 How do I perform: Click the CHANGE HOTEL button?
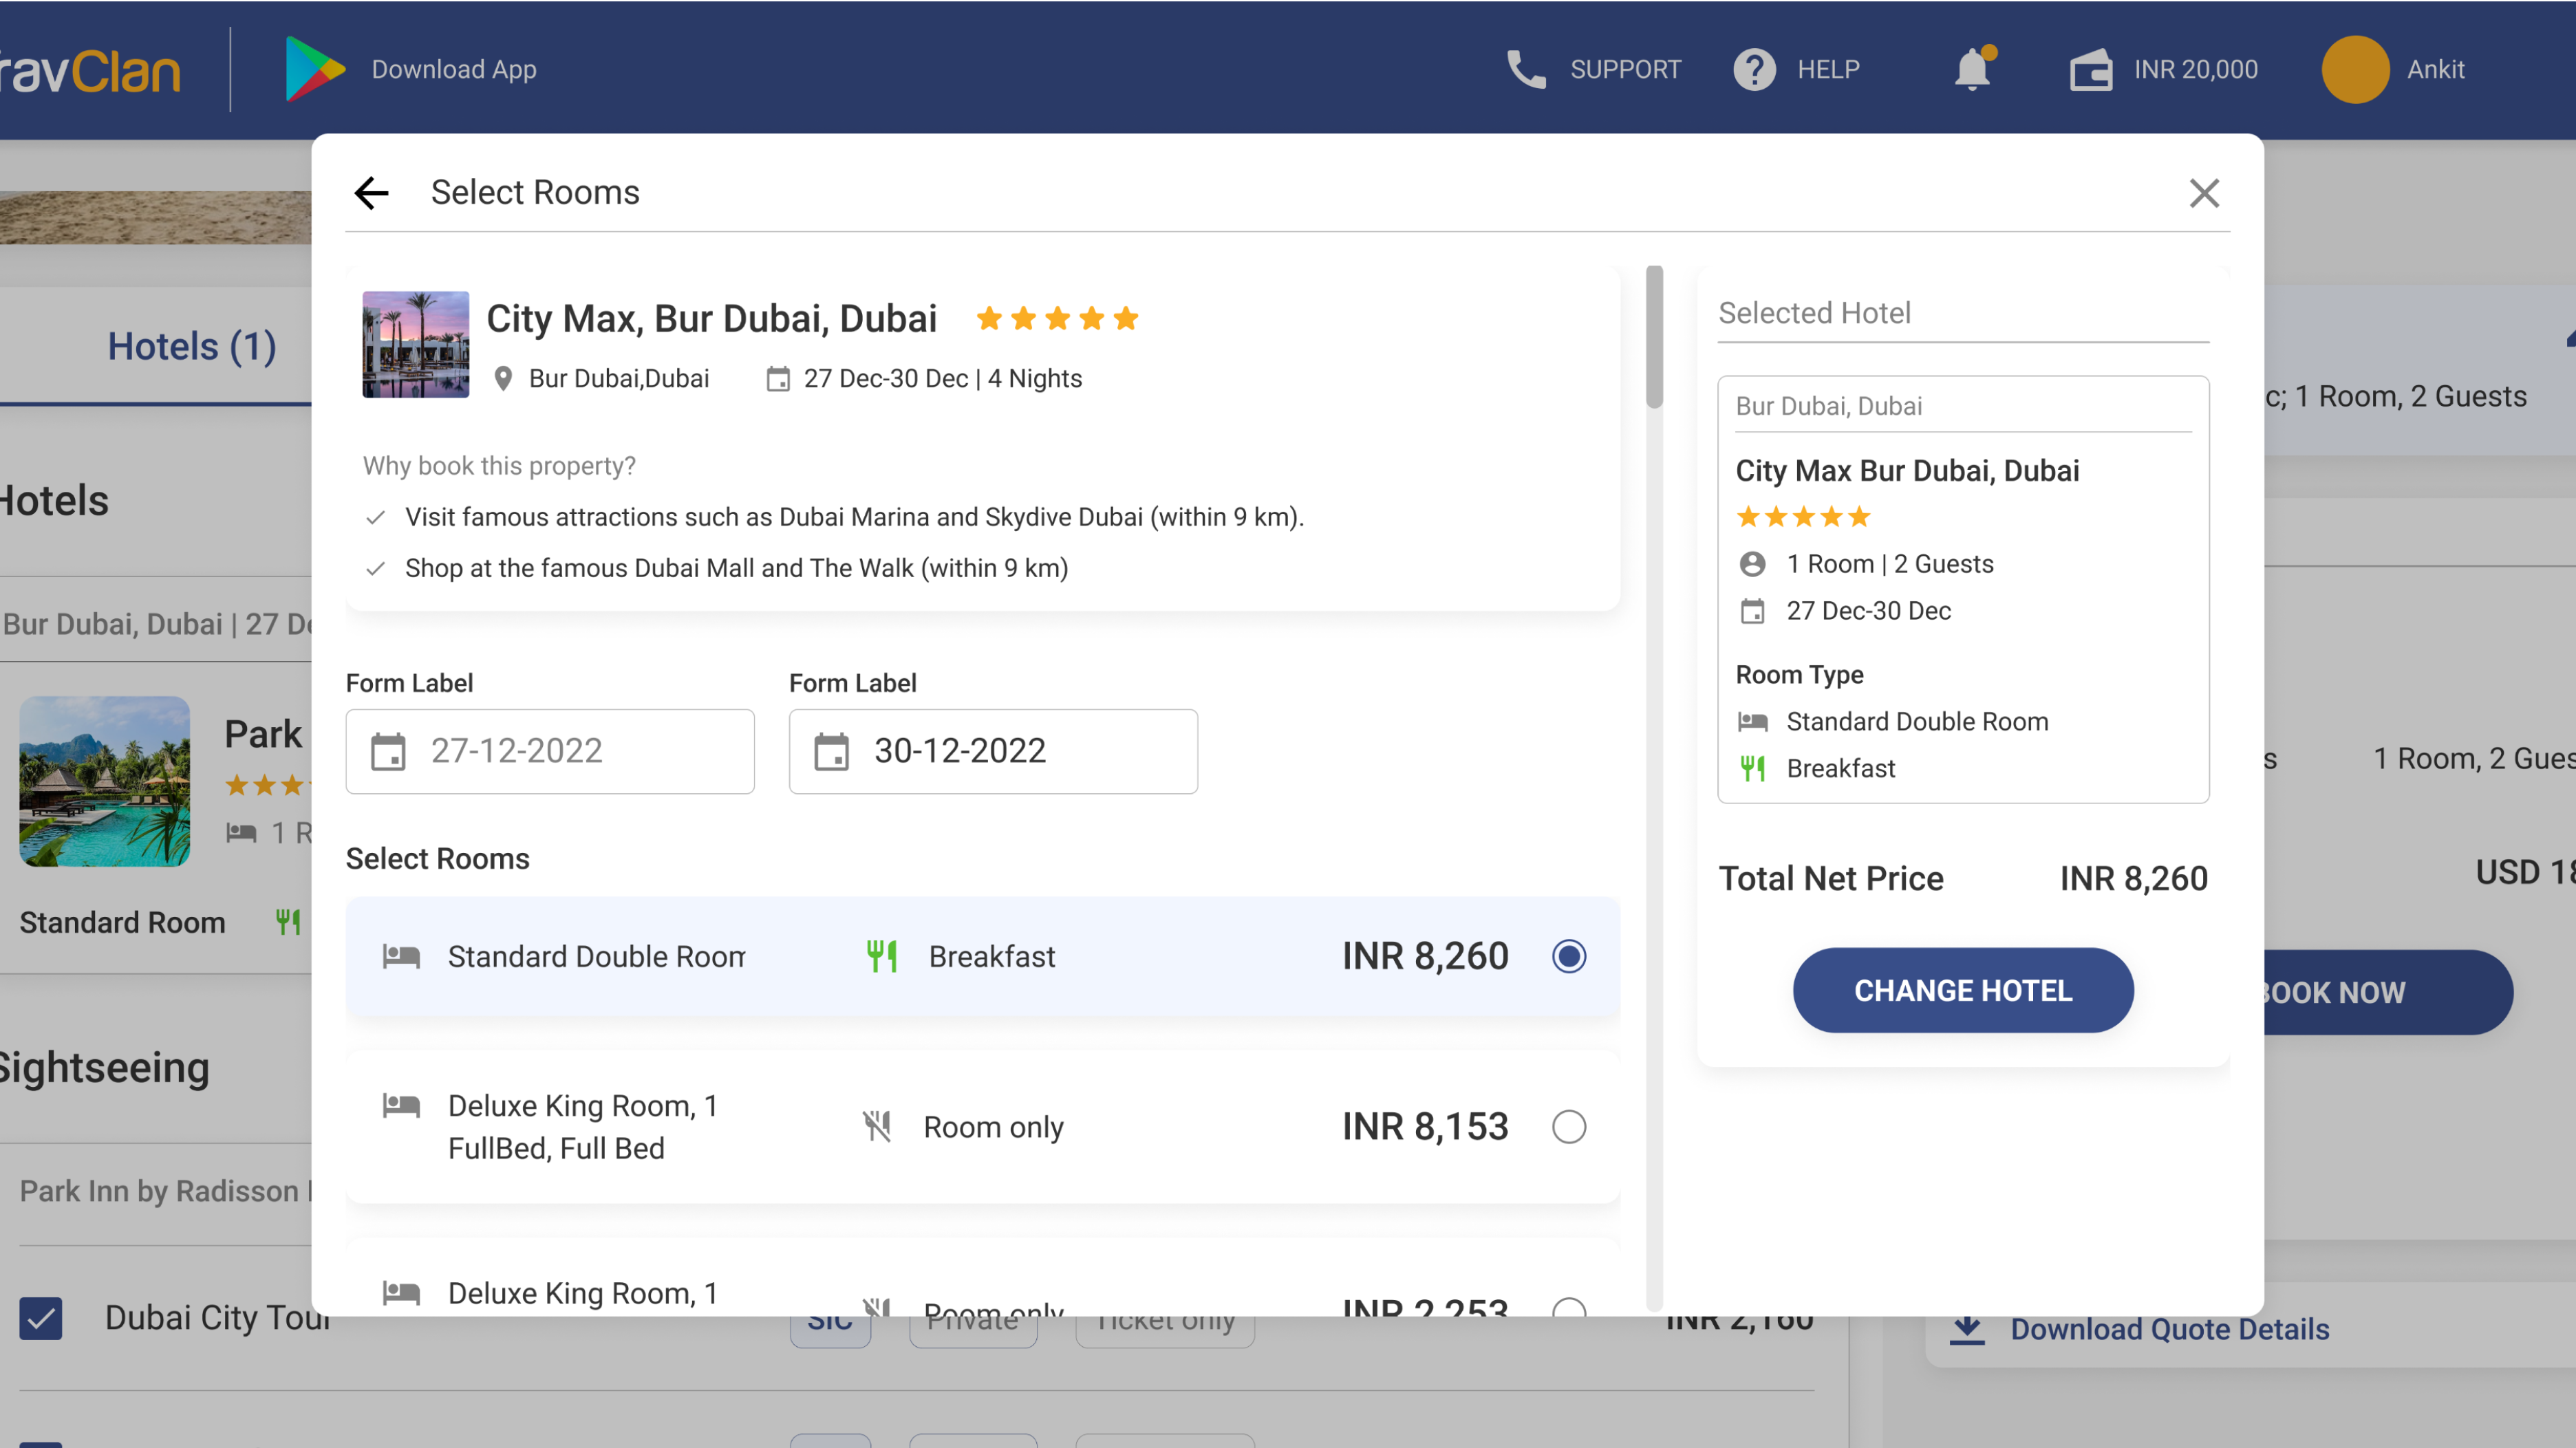click(1962, 990)
